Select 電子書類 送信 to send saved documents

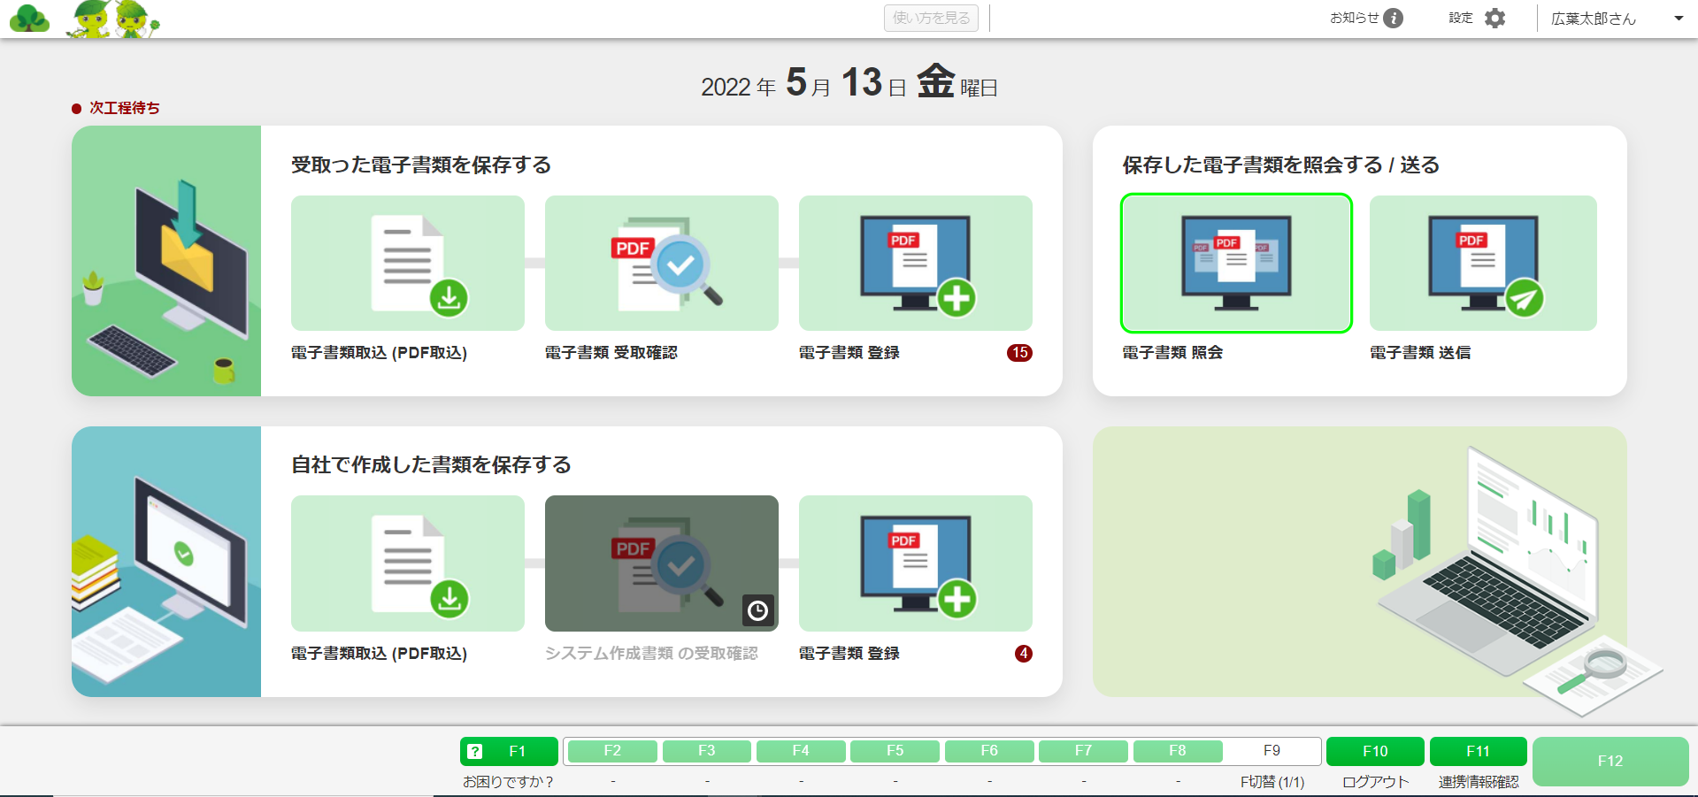(x=1482, y=263)
